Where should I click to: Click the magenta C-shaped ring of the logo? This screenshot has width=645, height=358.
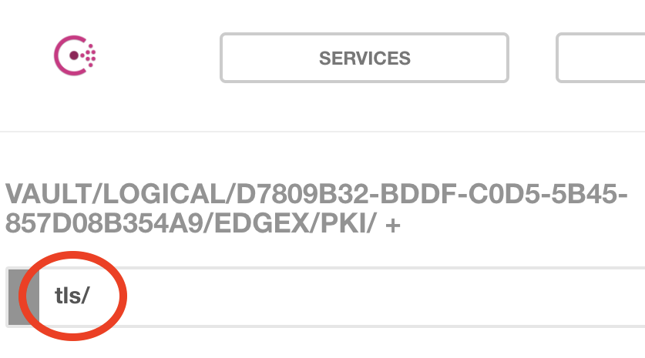pyautogui.click(x=59, y=56)
